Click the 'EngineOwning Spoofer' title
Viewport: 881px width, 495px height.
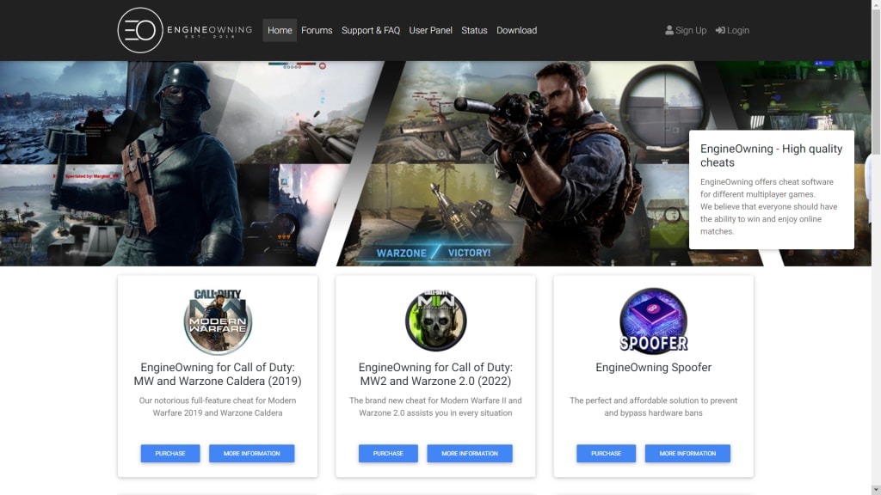click(x=654, y=368)
